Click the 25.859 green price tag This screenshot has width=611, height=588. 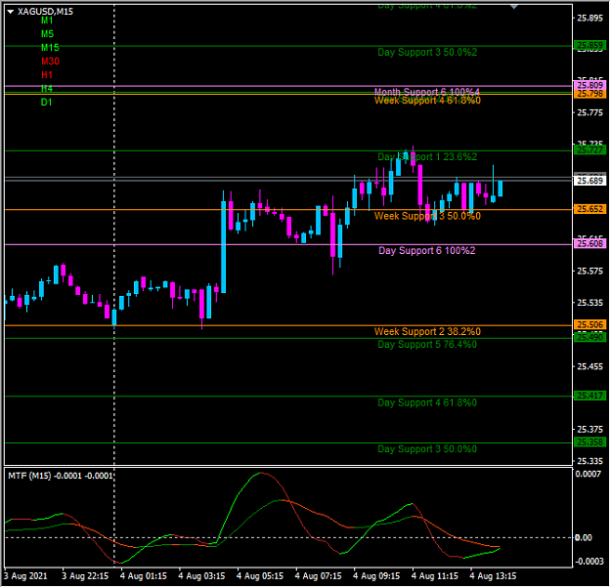click(589, 46)
